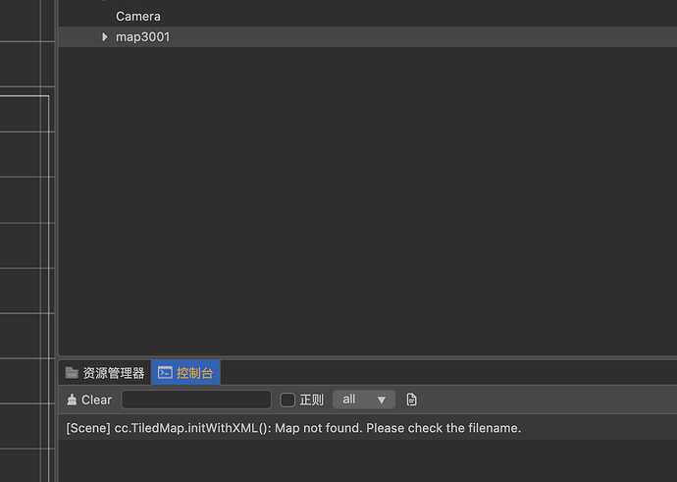Open the 'all' log level dropdown
The width and height of the screenshot is (677, 482).
tap(364, 400)
